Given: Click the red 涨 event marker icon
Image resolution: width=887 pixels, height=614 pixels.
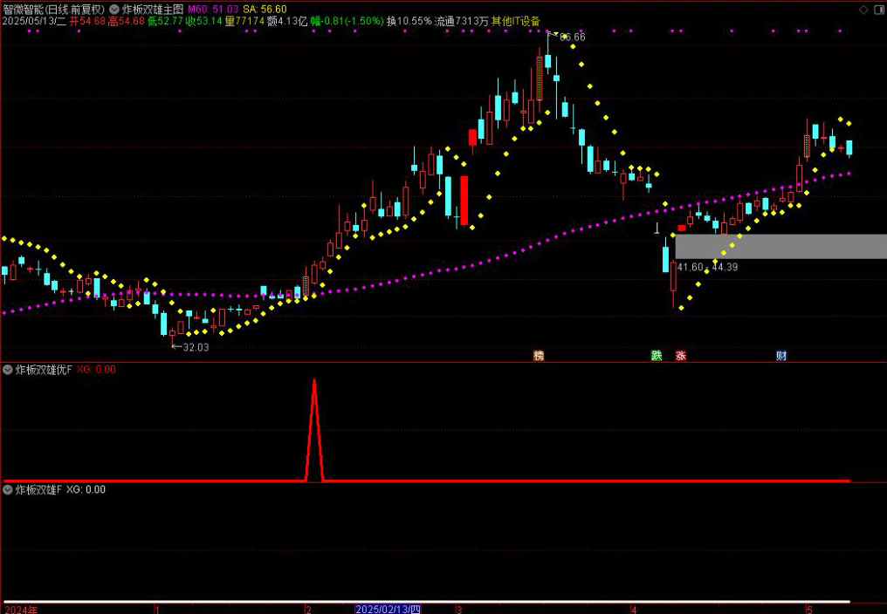Looking at the screenshot, I should (x=680, y=356).
